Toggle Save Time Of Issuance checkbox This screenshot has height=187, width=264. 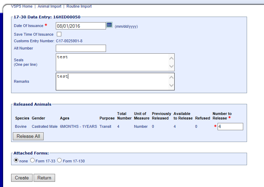click(x=59, y=34)
